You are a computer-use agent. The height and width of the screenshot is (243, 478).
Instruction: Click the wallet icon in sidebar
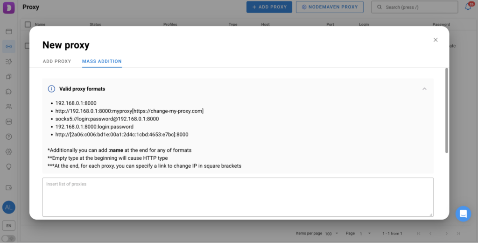pos(8,188)
